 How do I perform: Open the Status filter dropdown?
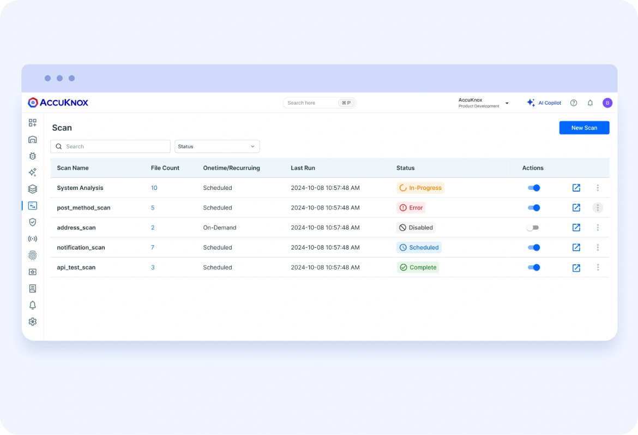point(216,146)
